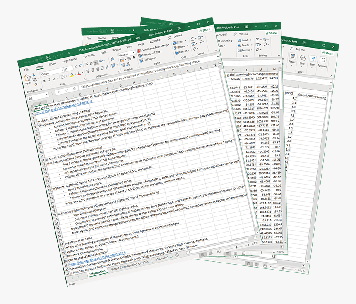Click the zoom slider in the rightmost window
The height and width of the screenshot is (304, 356).
tap(282, 268)
